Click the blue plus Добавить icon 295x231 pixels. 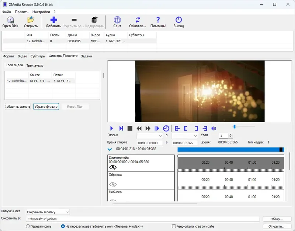pyautogui.click(x=53, y=20)
